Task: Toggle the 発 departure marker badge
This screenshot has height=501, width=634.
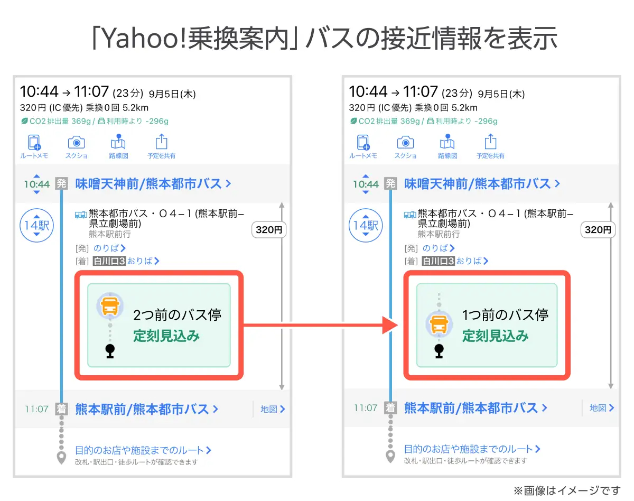Action: tap(62, 183)
